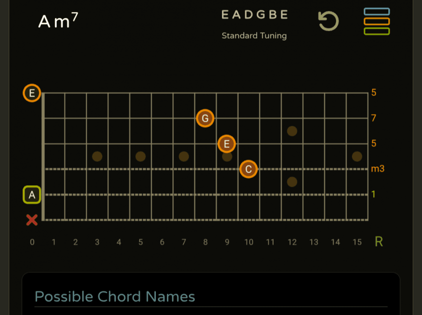The width and height of the screenshot is (422, 315).
Task: Open the EADGBE tuning selector
Action: (254, 15)
